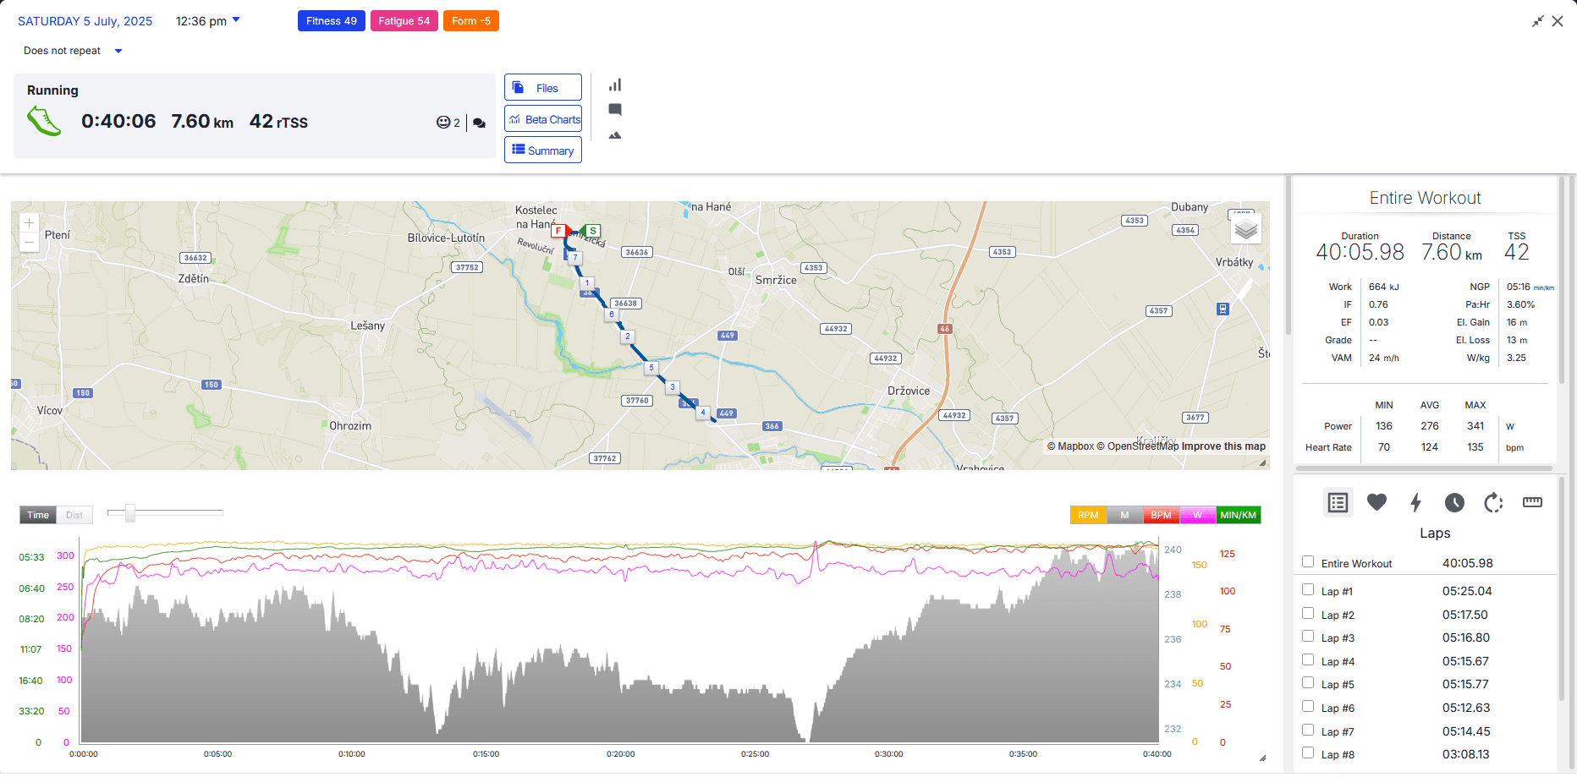
Task: Zoom out on the map
Action: point(29,243)
